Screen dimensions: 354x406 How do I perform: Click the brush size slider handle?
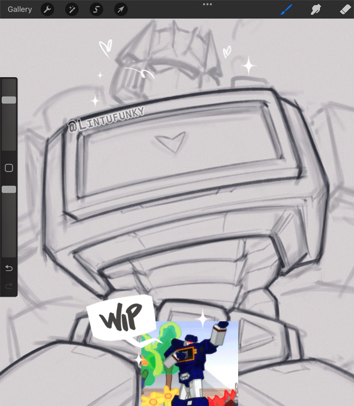click(x=9, y=100)
